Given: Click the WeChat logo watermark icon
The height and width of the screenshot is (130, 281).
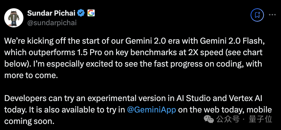Looking at the screenshot, I should [209, 119].
